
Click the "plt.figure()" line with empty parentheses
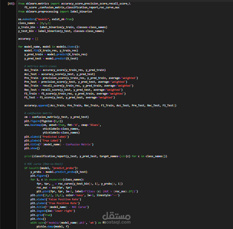coord(40,176)
